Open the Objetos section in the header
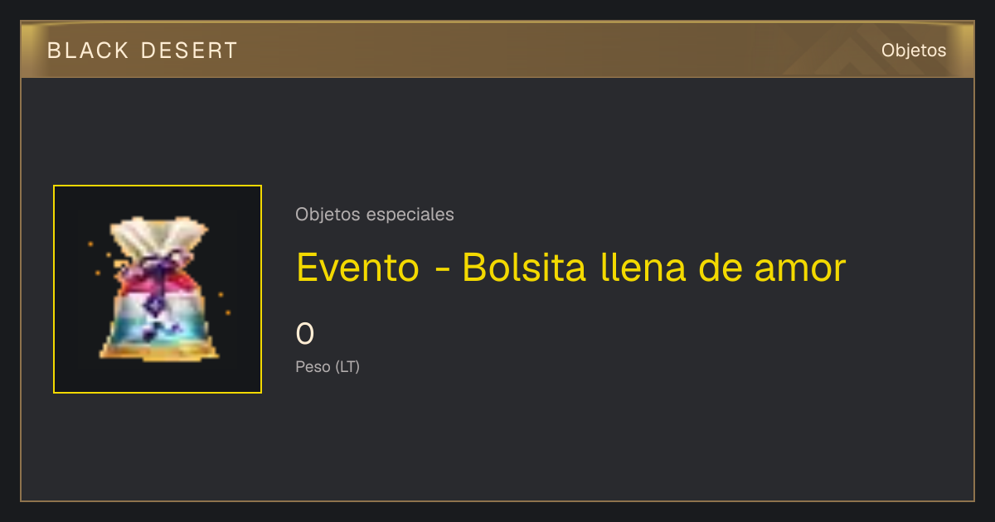Screen dimensions: 995x522 tap(914, 50)
